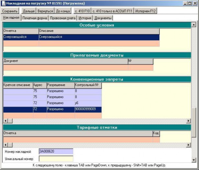The width and height of the screenshot is (199, 170).
Task: Open the Документы tab
Action: pos(103,18)
